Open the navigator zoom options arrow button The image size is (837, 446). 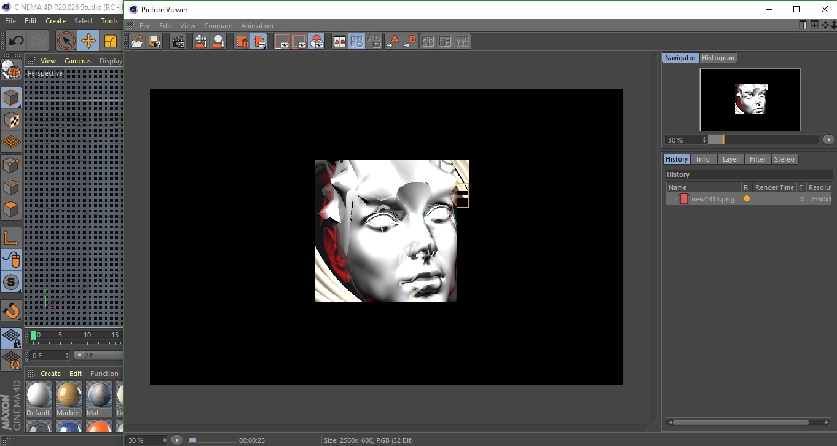click(828, 140)
